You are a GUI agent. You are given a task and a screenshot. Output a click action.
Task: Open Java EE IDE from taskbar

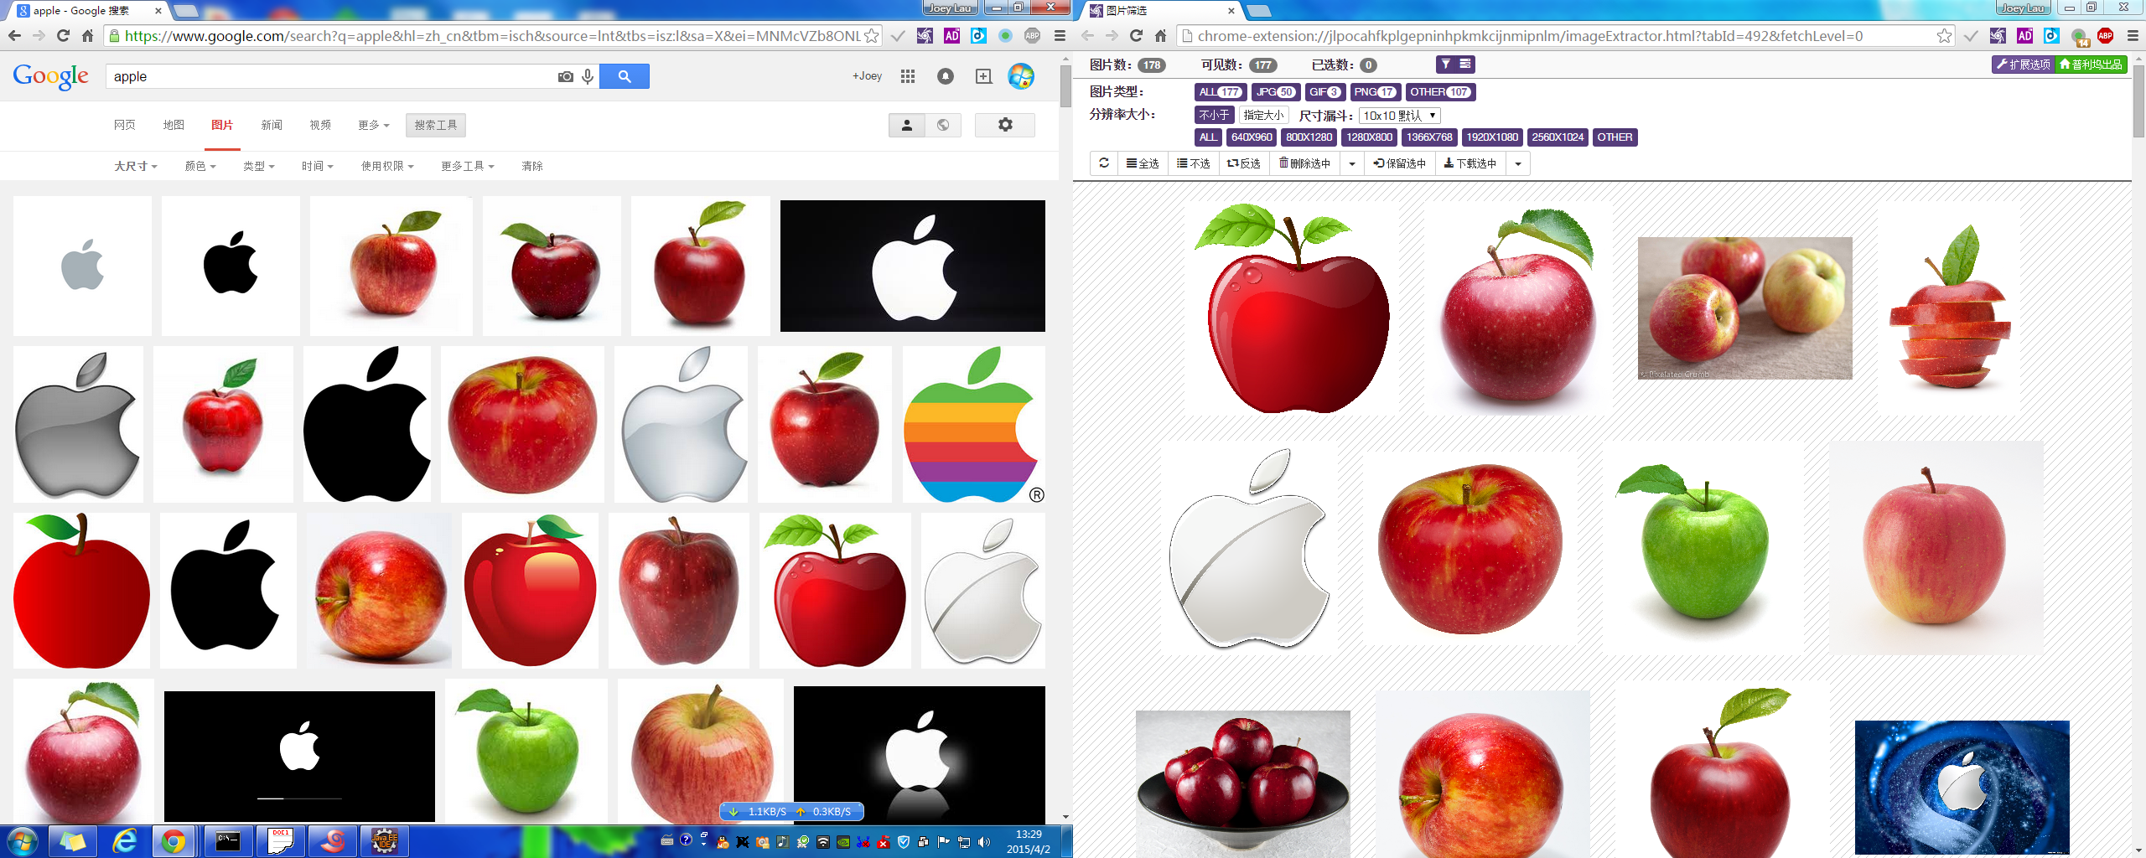click(384, 841)
